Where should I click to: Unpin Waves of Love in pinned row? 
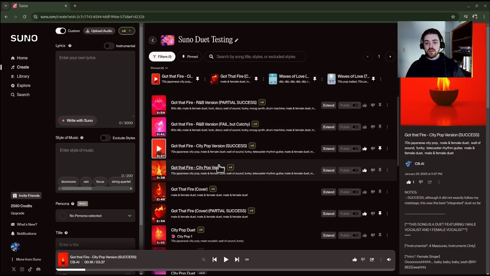(315, 79)
